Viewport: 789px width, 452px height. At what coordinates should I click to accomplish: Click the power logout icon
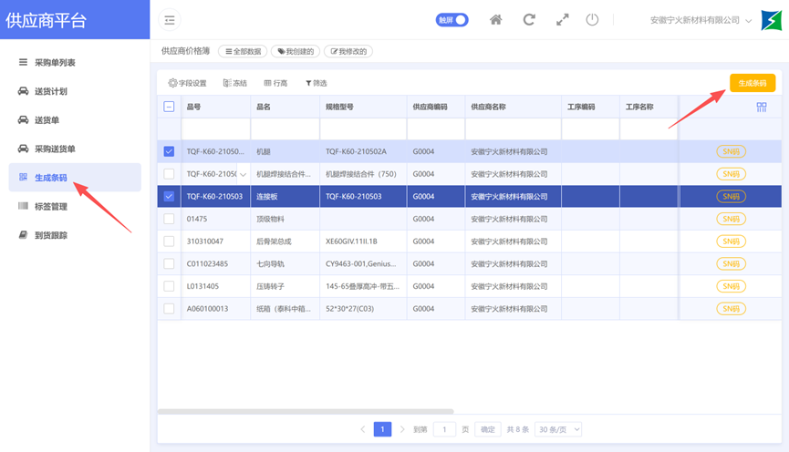click(x=592, y=20)
